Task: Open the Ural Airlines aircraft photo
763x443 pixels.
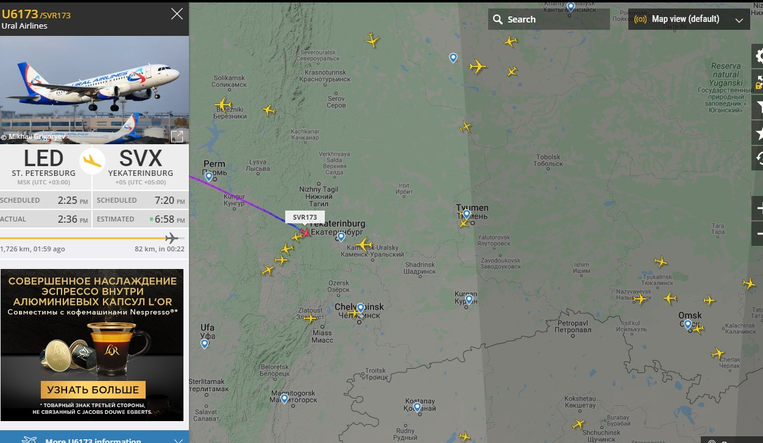Action: tap(94, 90)
